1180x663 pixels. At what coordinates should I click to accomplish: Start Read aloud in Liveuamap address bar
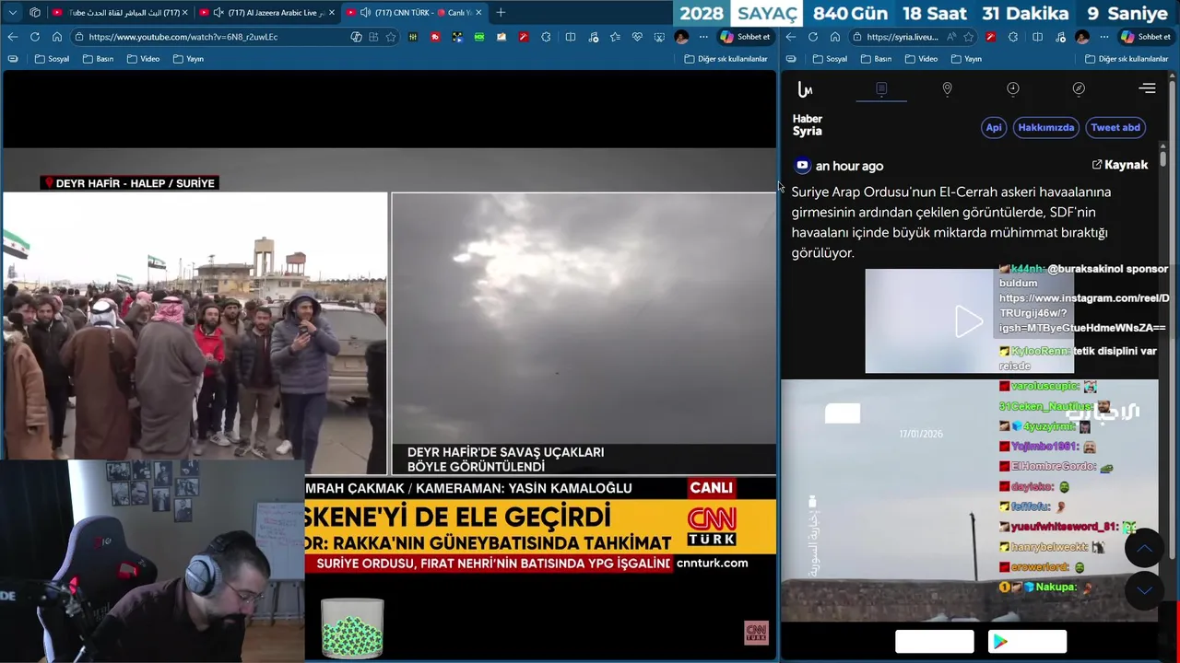point(950,37)
